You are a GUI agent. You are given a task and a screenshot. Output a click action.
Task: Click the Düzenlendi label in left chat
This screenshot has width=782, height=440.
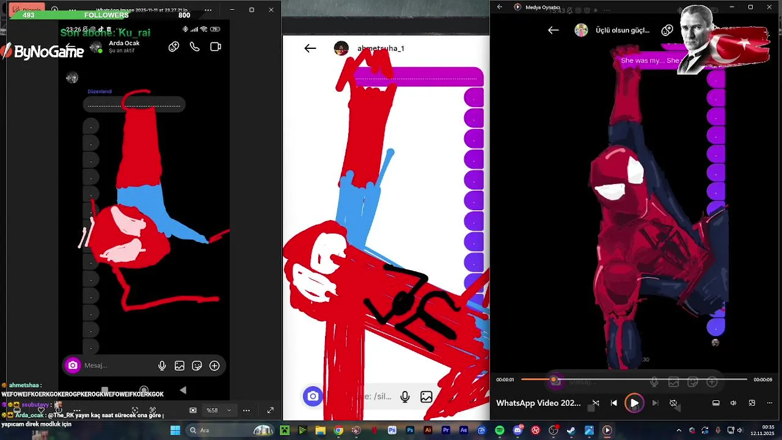(100, 92)
